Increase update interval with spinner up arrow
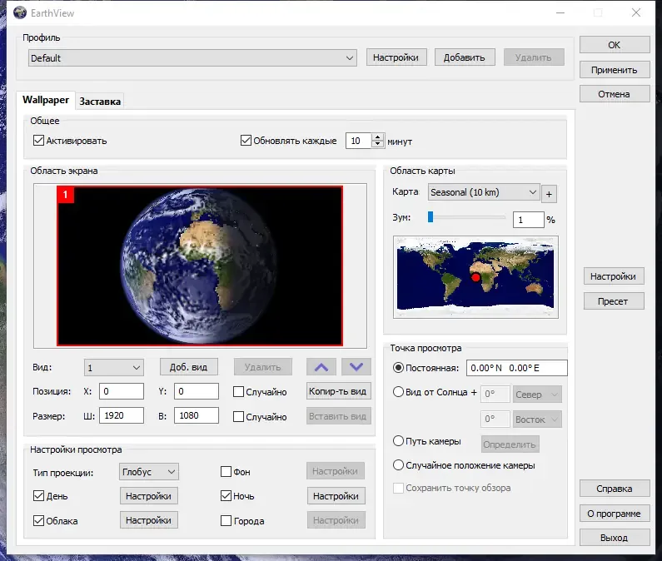The width and height of the screenshot is (662, 561). pos(378,137)
